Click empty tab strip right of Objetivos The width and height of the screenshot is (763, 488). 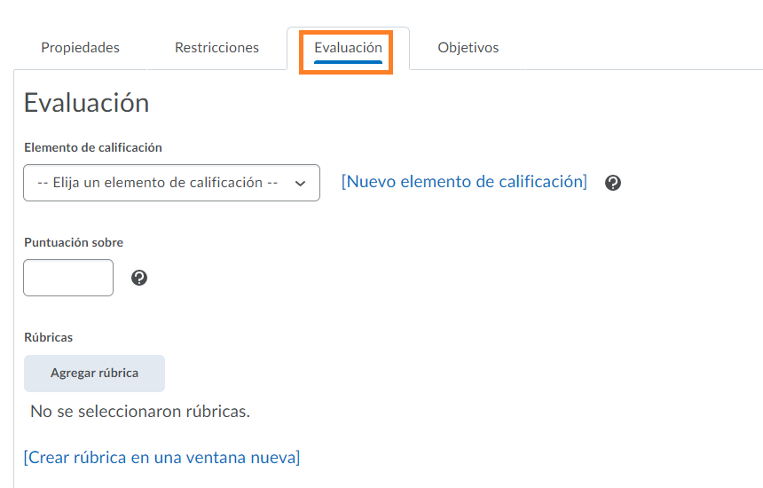point(633,48)
